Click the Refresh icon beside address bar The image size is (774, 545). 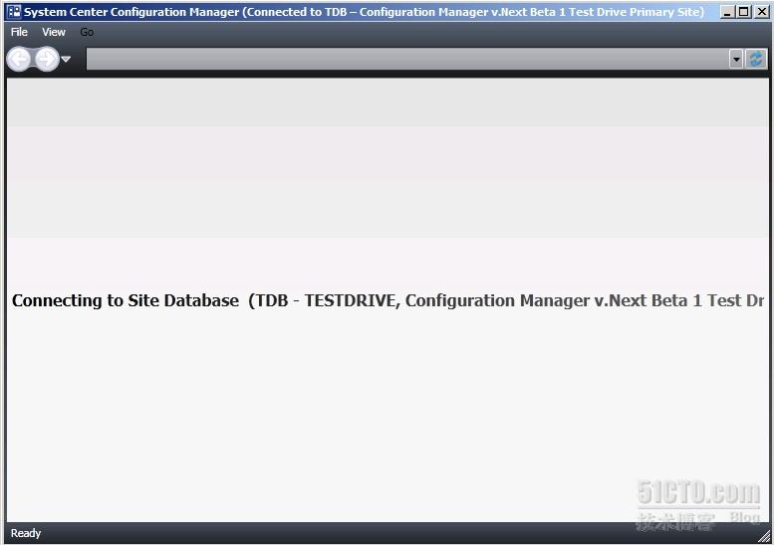click(x=756, y=60)
